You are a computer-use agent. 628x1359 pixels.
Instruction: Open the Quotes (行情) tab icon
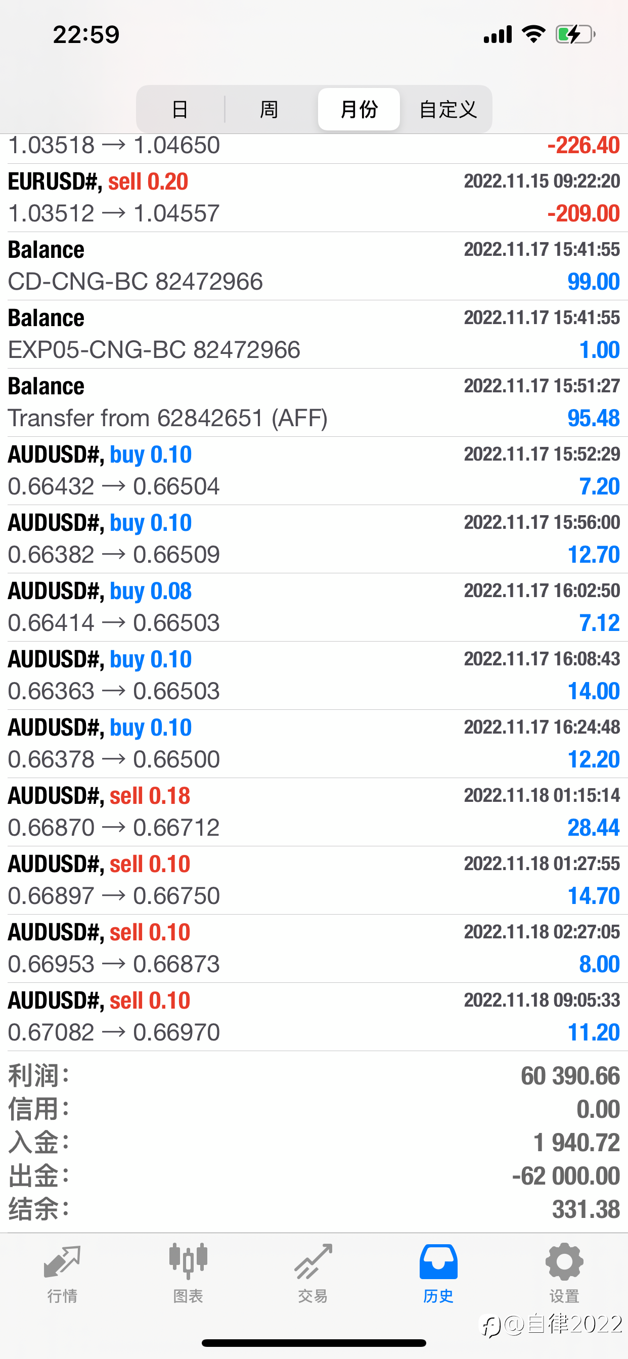coord(62,1263)
